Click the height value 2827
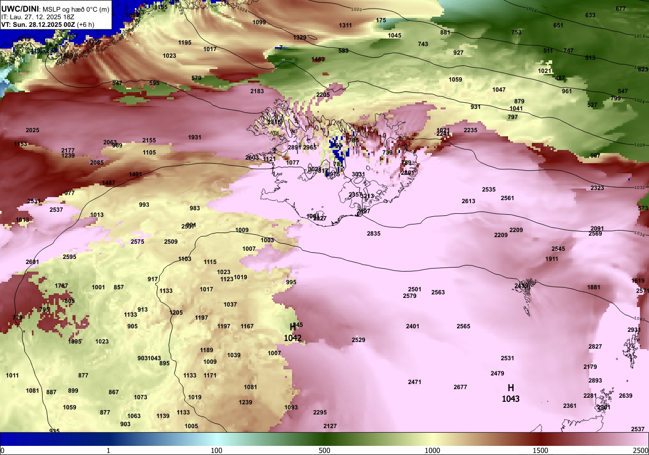Image resolution: width=649 pixels, height=455 pixels. coord(595,347)
